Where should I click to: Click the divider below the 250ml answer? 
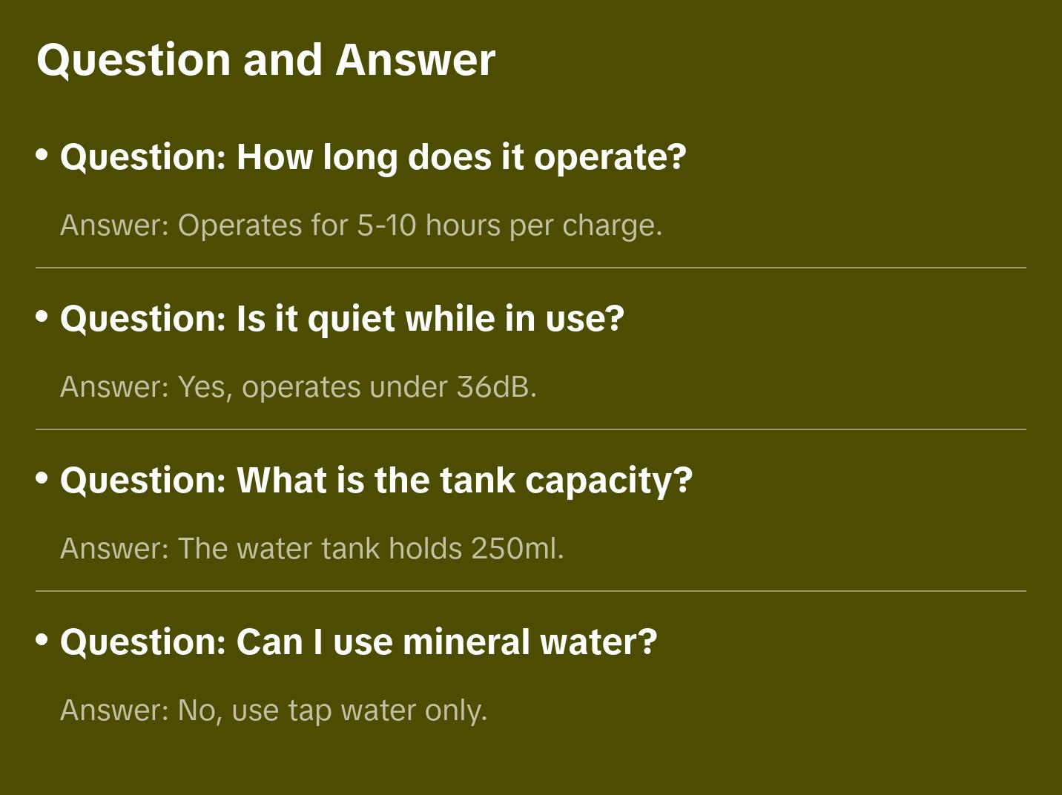531,591
